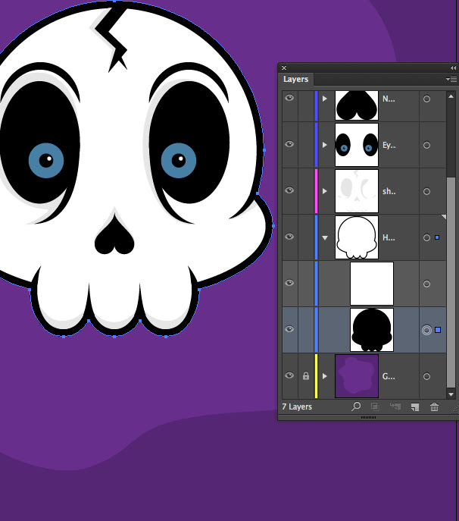459x521 pixels.
Task: Click the blue selection square on the black path row
Action: 438,330
